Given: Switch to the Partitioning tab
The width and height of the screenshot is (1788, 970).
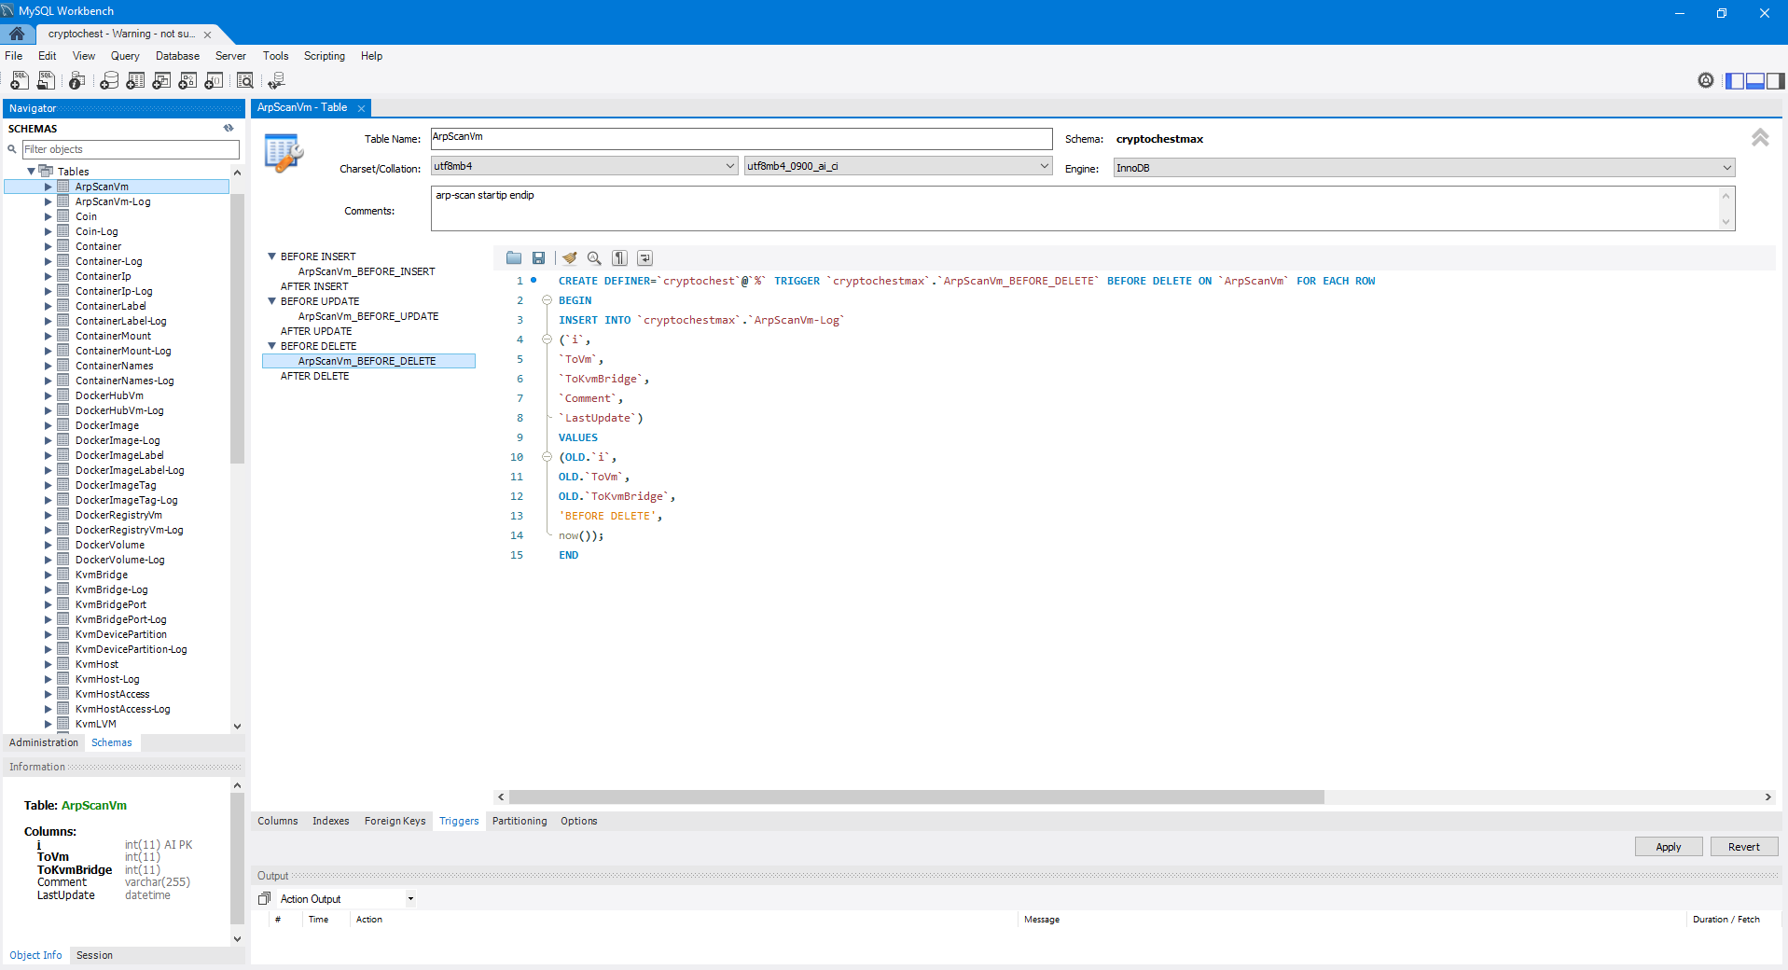Looking at the screenshot, I should point(520,821).
